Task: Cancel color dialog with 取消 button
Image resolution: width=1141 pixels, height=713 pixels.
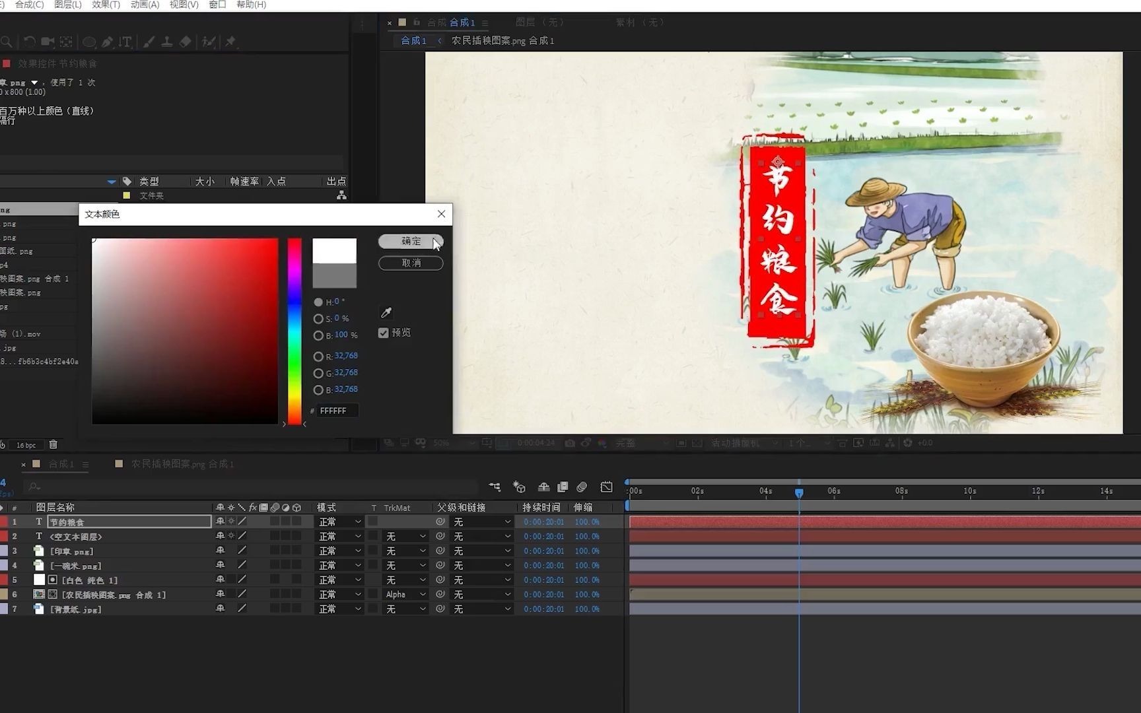Action: tap(411, 263)
